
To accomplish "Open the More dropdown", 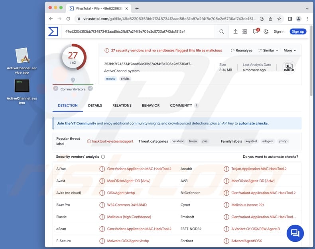I will pyautogui.click(x=289, y=50).
